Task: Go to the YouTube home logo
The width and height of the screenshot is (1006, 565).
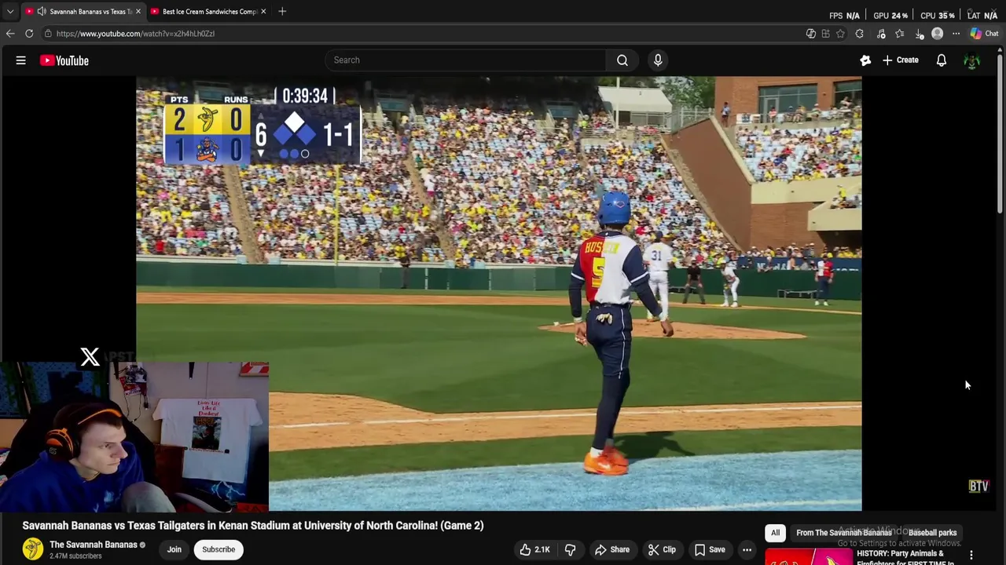Action: [64, 60]
